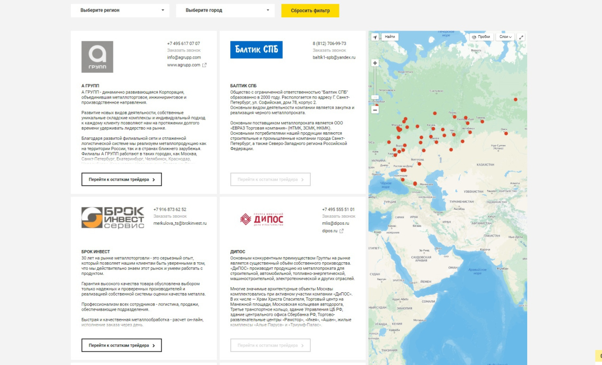
Task: Click the map geolocation arrow icon
Action: 375,37
